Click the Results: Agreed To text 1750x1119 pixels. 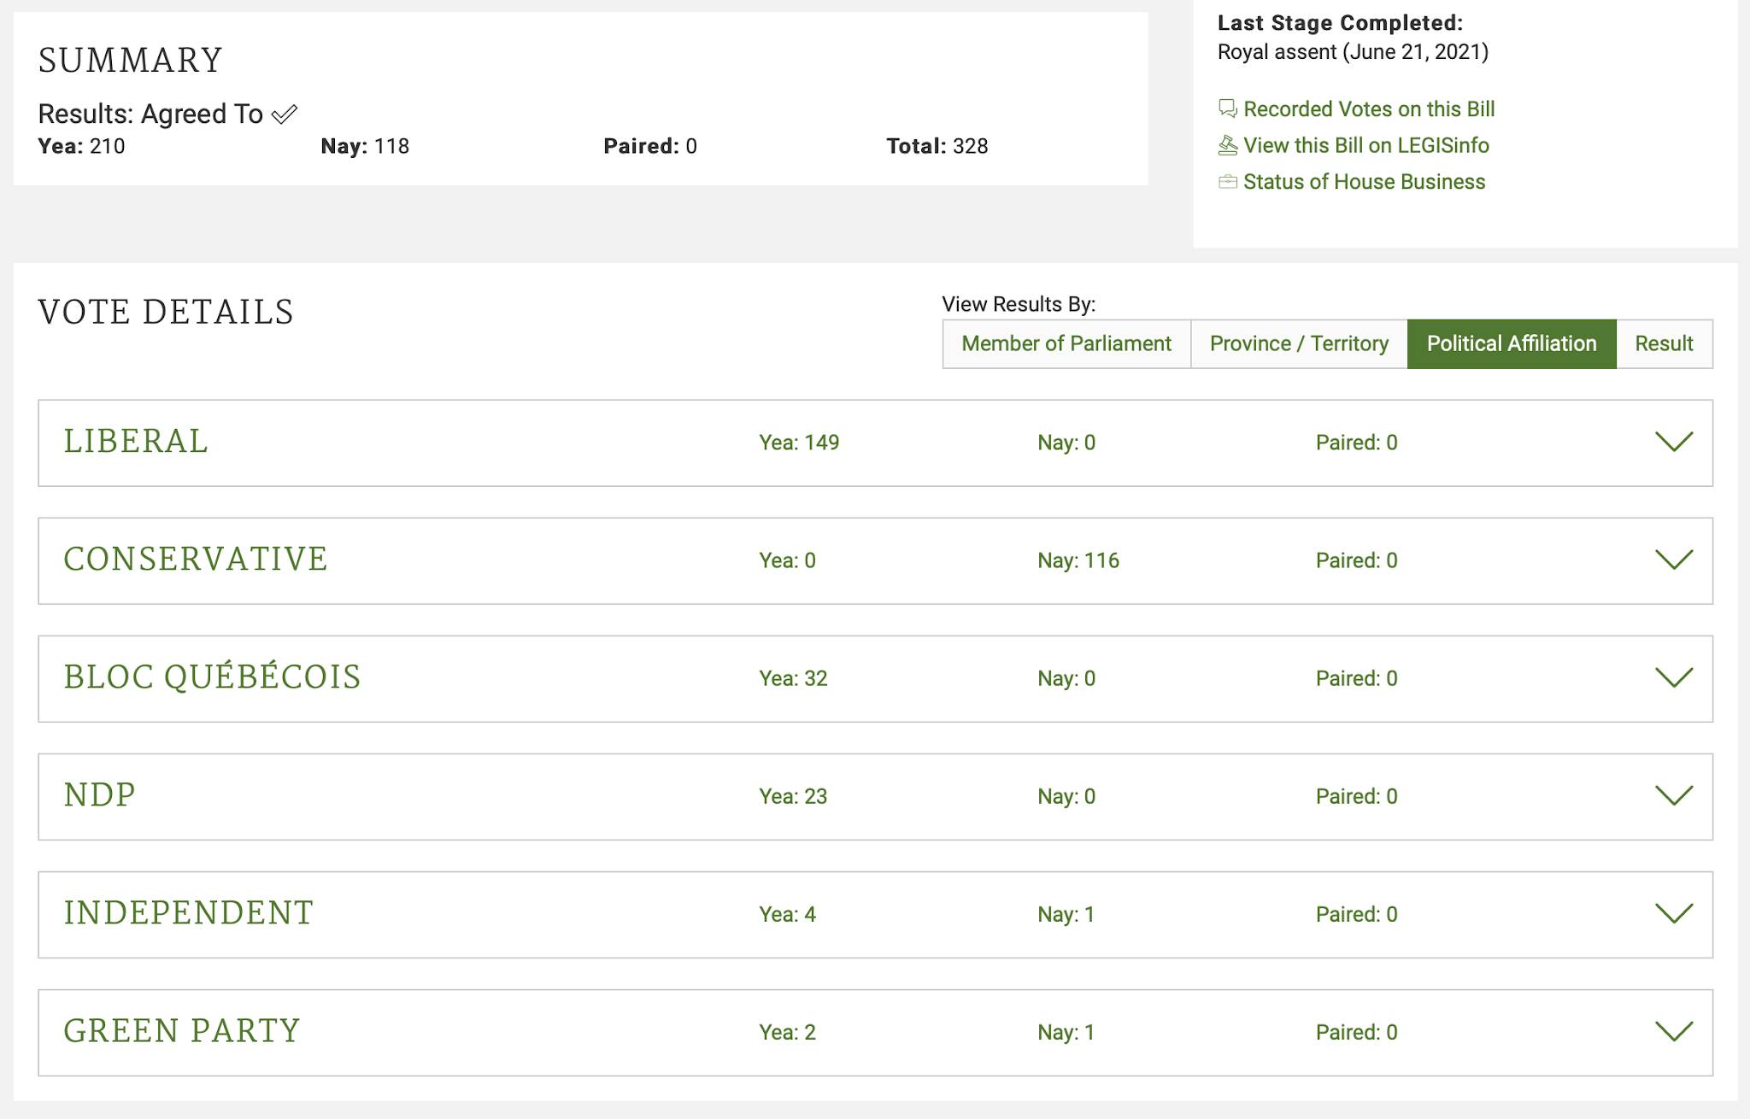tap(150, 114)
